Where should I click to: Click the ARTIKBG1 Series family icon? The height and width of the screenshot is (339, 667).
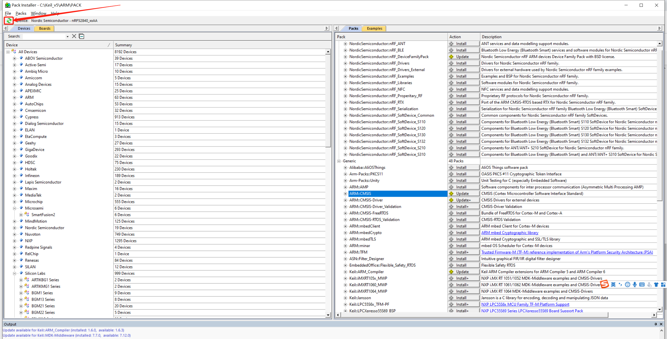click(27, 280)
